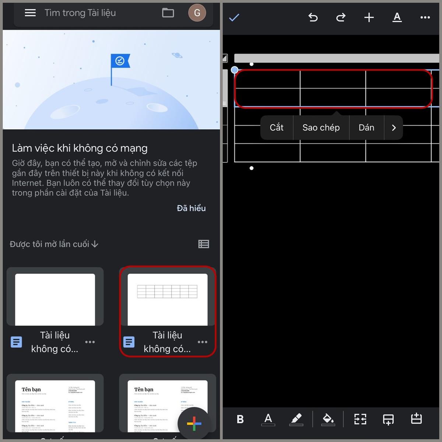Undo the last edit

(x=313, y=17)
